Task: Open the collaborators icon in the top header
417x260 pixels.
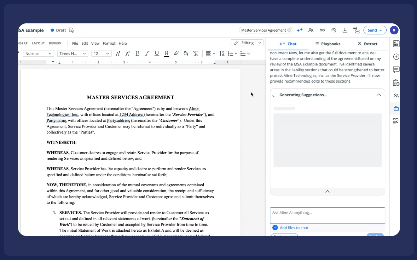Action: [311, 30]
